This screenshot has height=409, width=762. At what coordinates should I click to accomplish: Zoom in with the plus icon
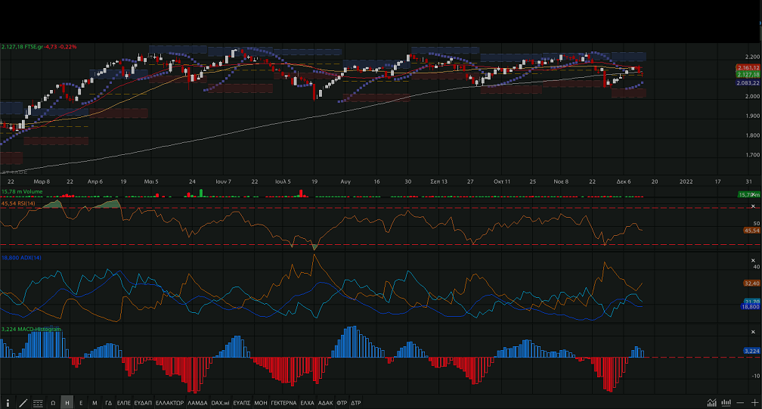(754, 403)
